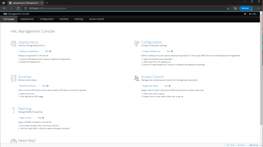Screen dimensions: 263x147
Task: Open the Configuration heading link
Action: 152,42
